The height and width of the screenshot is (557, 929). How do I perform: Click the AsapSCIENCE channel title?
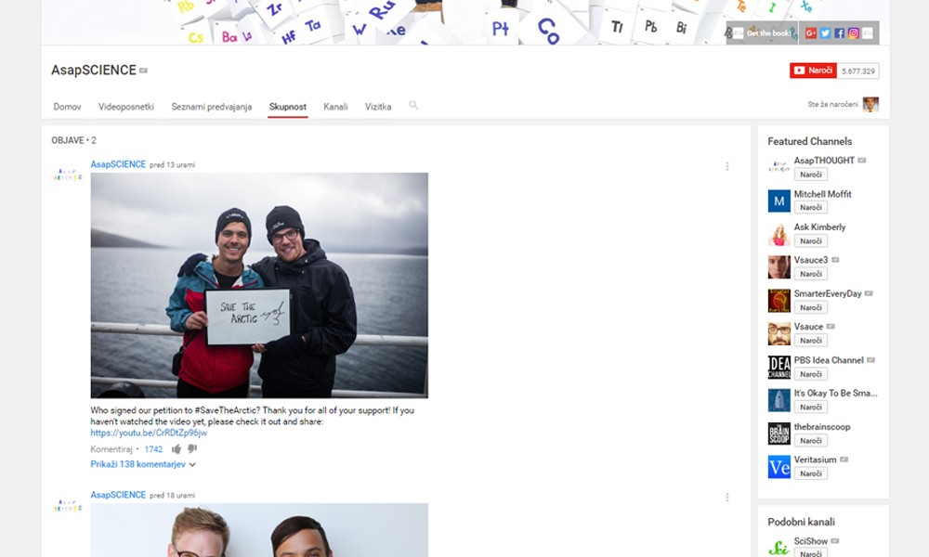tap(94, 70)
